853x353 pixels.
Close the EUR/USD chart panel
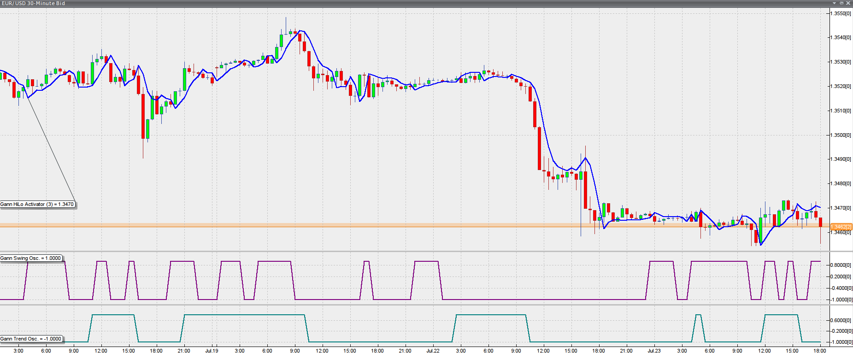(x=848, y=3)
